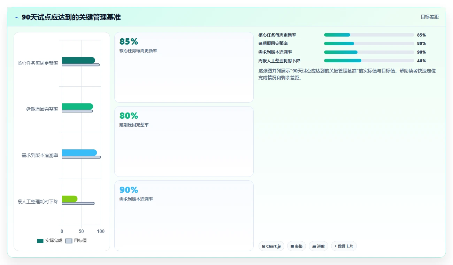Click the blue 需求到版本追溯率 chart bar
The image size is (453, 265).
[79, 153]
